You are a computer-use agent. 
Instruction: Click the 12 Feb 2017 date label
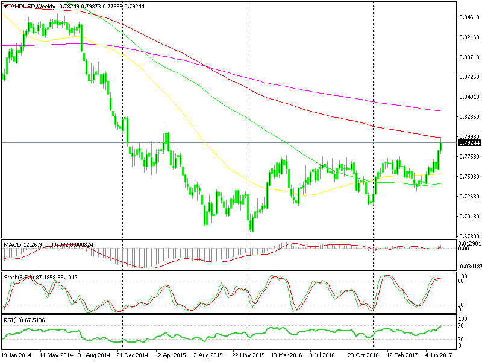click(402, 355)
